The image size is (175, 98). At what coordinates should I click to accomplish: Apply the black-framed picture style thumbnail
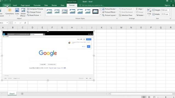click(95, 11)
